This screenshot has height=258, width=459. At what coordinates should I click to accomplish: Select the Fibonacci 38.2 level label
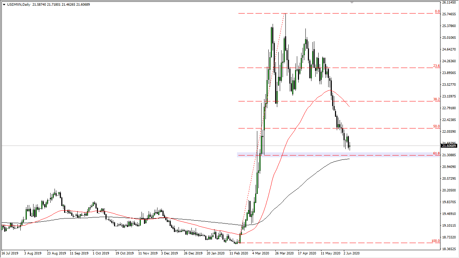437,99
